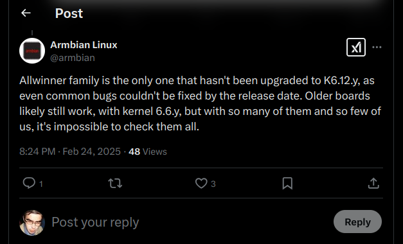The height and width of the screenshot is (244, 403).
Task: Share the post via upload icon
Action: coord(373,184)
